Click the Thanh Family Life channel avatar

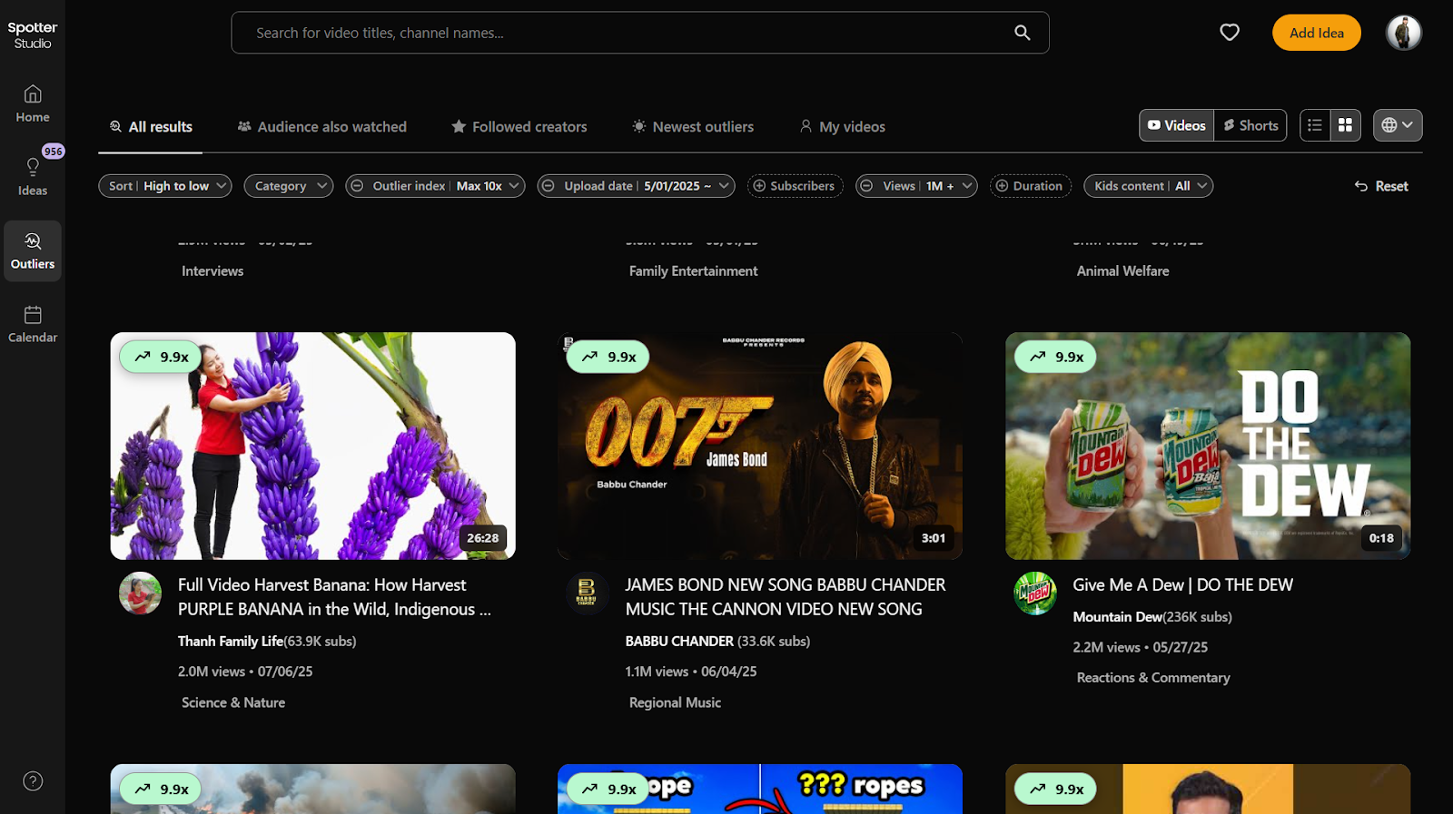(140, 593)
